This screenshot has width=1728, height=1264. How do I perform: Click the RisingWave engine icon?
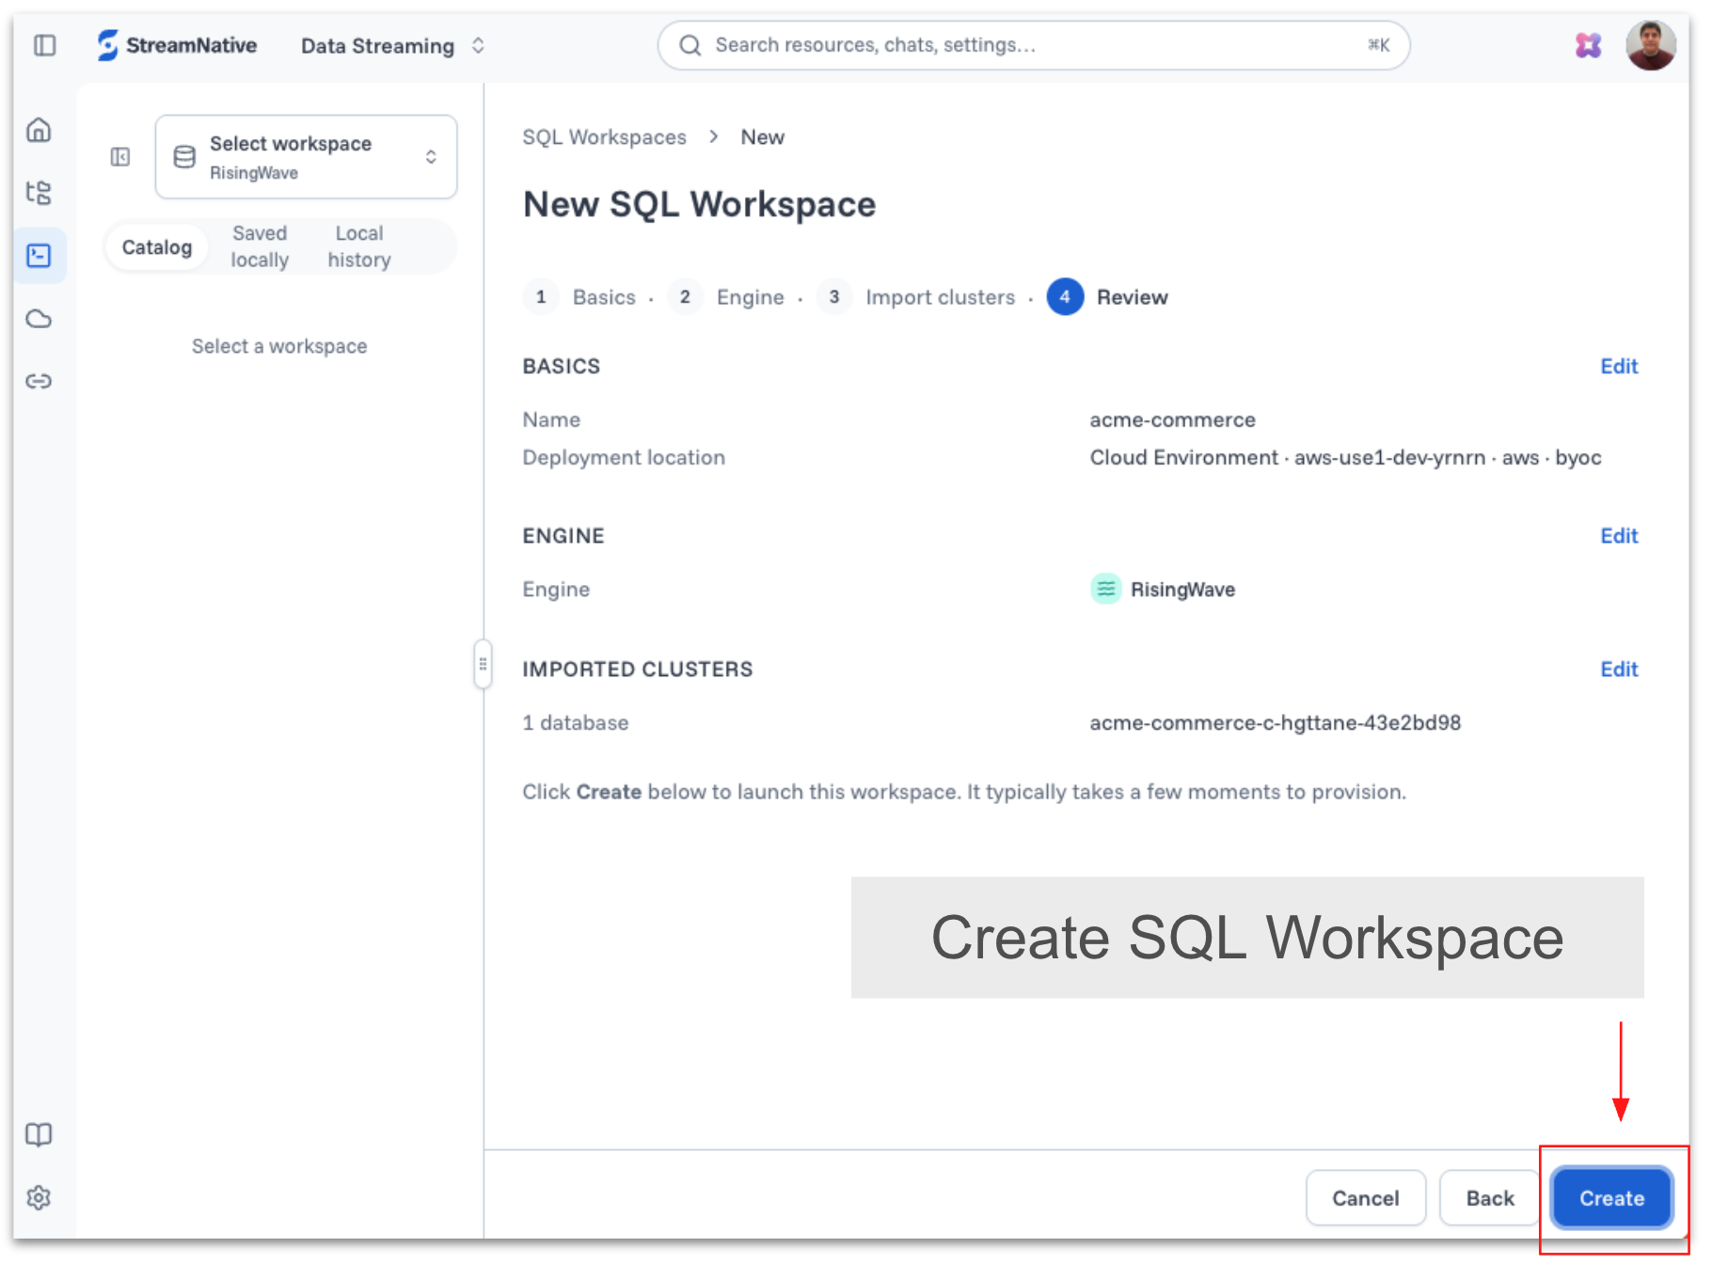click(x=1105, y=590)
